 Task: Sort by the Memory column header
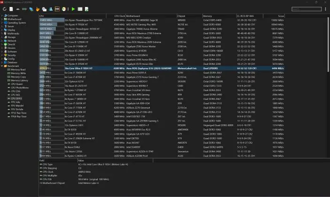pos(220,16)
